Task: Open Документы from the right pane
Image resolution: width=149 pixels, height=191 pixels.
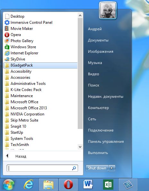Action: 98,40
